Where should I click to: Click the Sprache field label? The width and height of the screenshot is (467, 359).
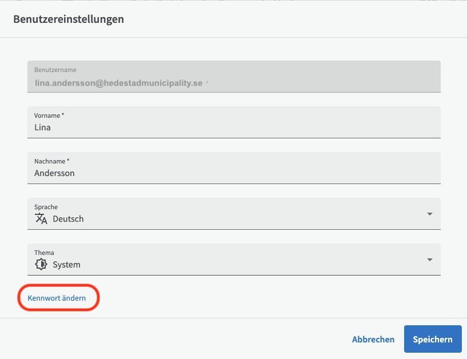coord(46,207)
